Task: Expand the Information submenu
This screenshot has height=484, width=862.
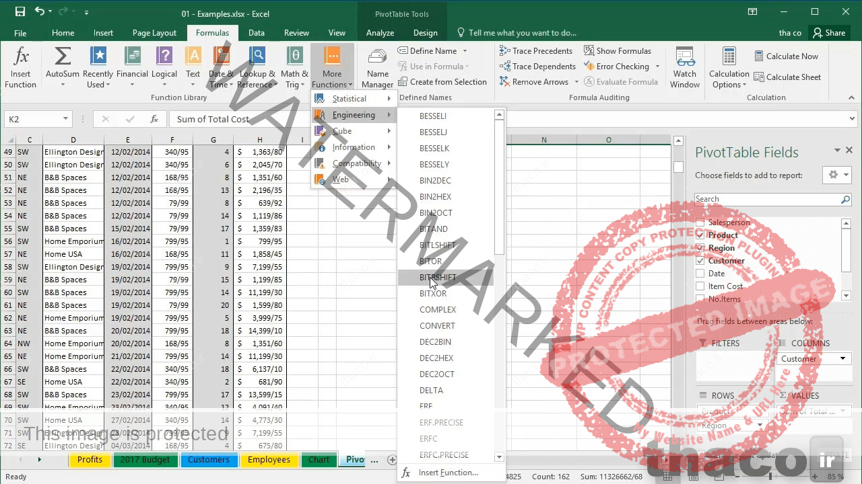Action: [354, 147]
